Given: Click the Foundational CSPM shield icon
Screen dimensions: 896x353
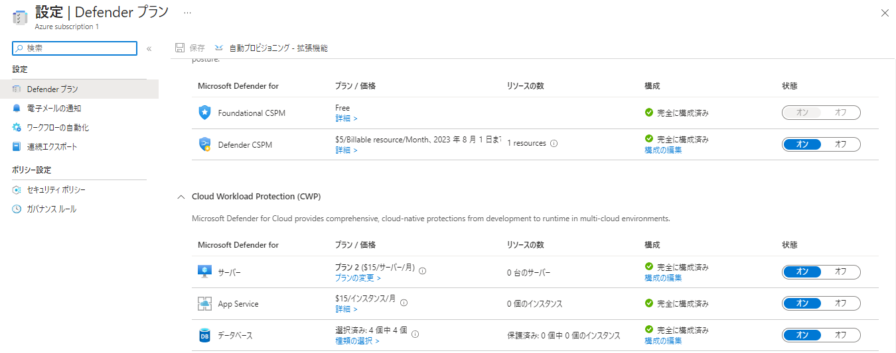Looking at the screenshot, I should point(204,113).
